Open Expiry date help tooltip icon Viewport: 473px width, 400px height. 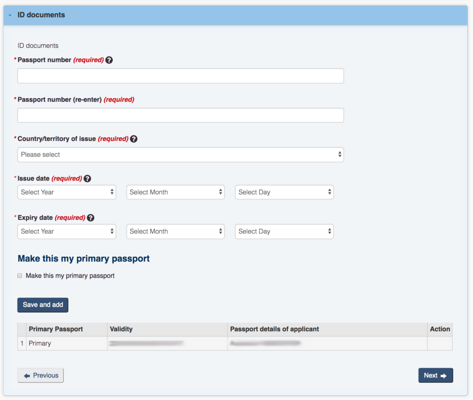click(x=91, y=218)
